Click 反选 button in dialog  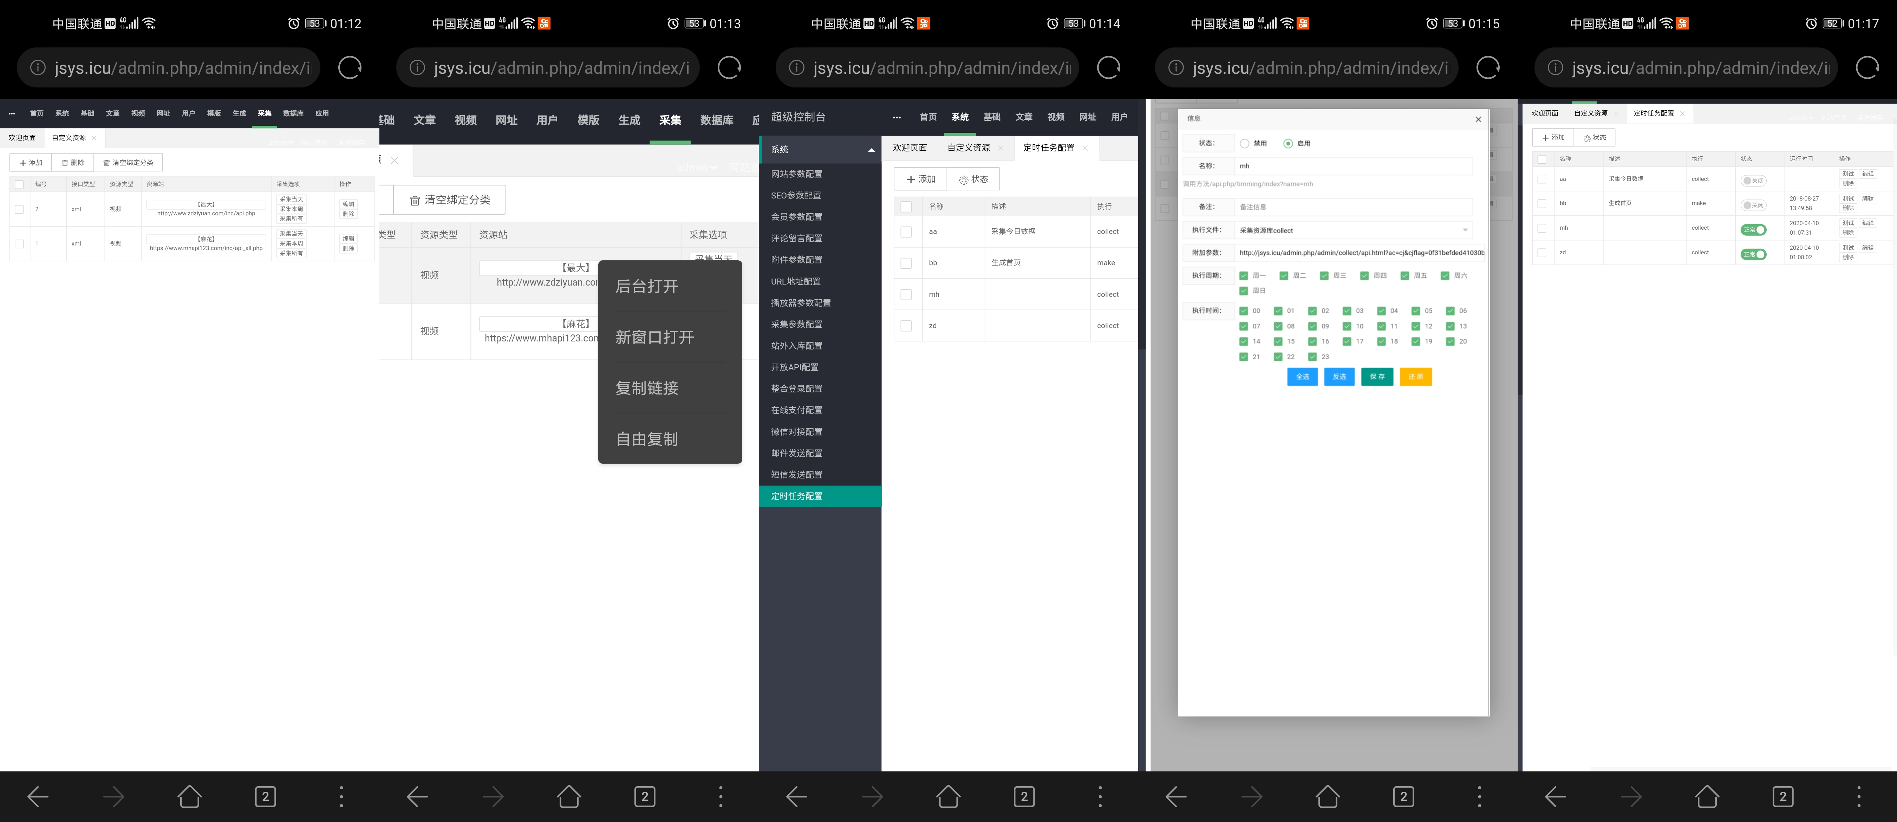pos(1339,377)
